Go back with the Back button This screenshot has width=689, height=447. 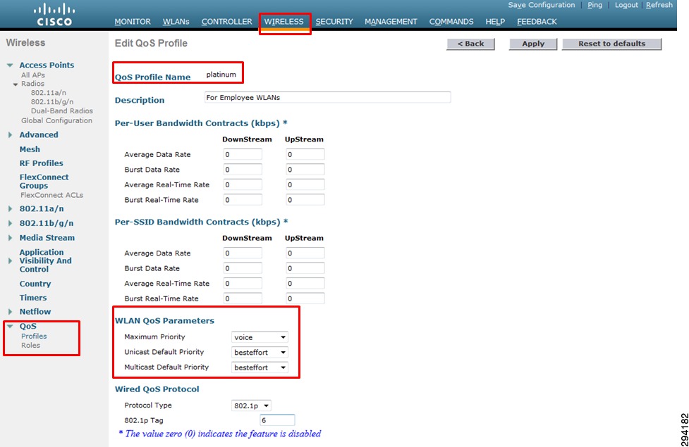pyautogui.click(x=470, y=44)
